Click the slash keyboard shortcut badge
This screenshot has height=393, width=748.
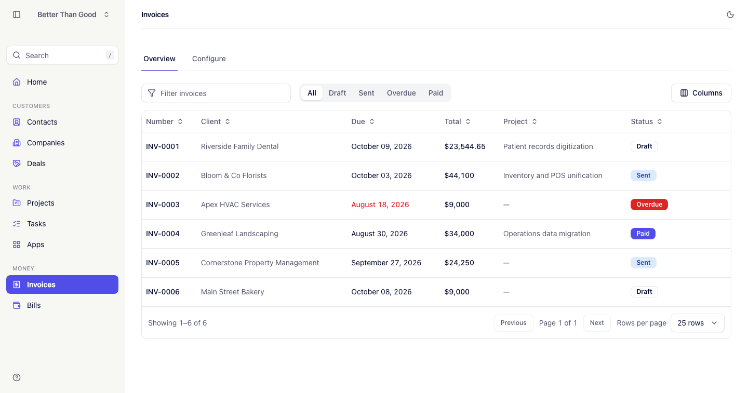(110, 55)
